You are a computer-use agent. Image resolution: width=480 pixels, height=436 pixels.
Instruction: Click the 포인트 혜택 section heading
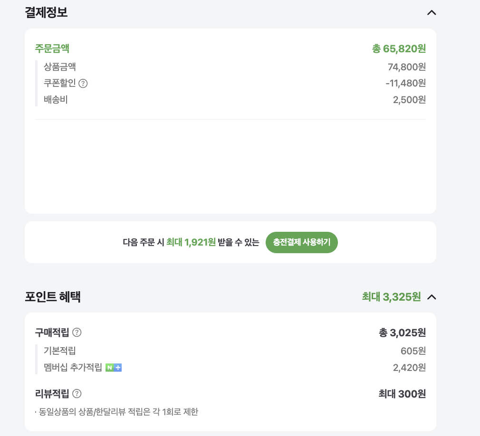click(53, 297)
